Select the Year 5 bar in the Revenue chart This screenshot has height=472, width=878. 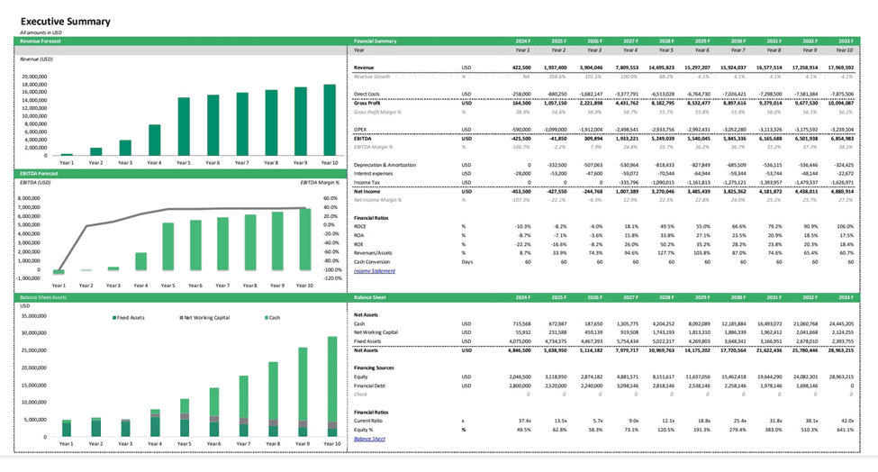click(x=184, y=126)
